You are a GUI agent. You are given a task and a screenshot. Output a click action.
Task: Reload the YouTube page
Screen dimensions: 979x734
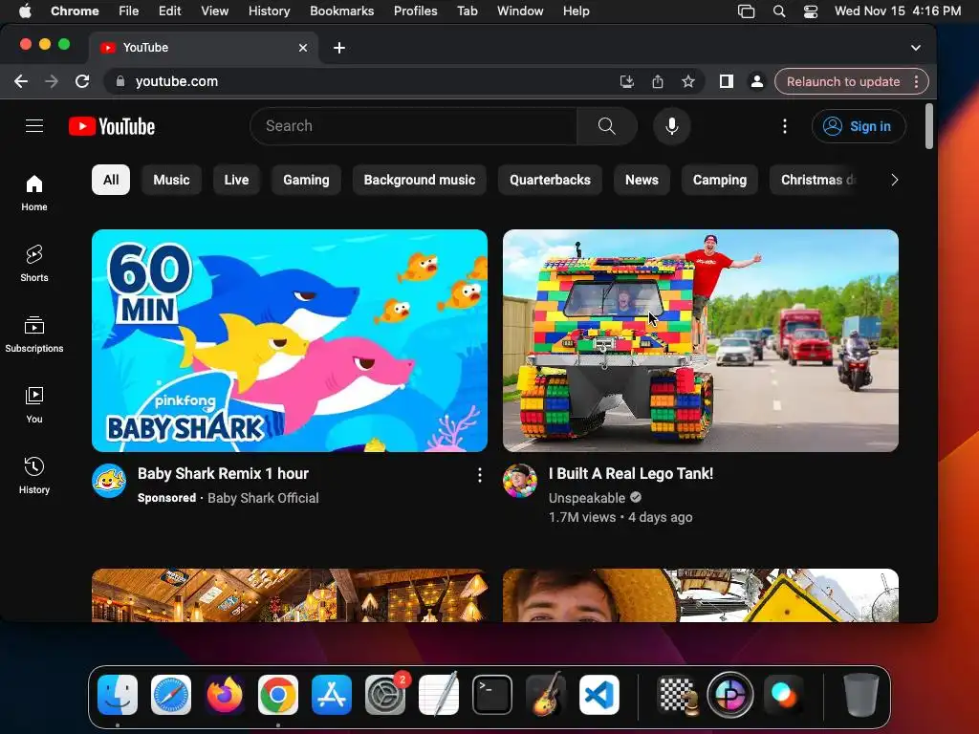coord(82,81)
